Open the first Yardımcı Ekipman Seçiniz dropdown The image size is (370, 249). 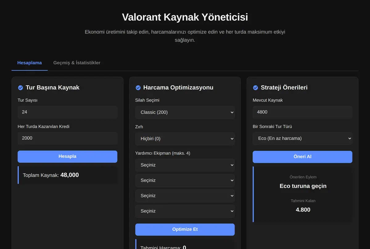tap(185, 165)
